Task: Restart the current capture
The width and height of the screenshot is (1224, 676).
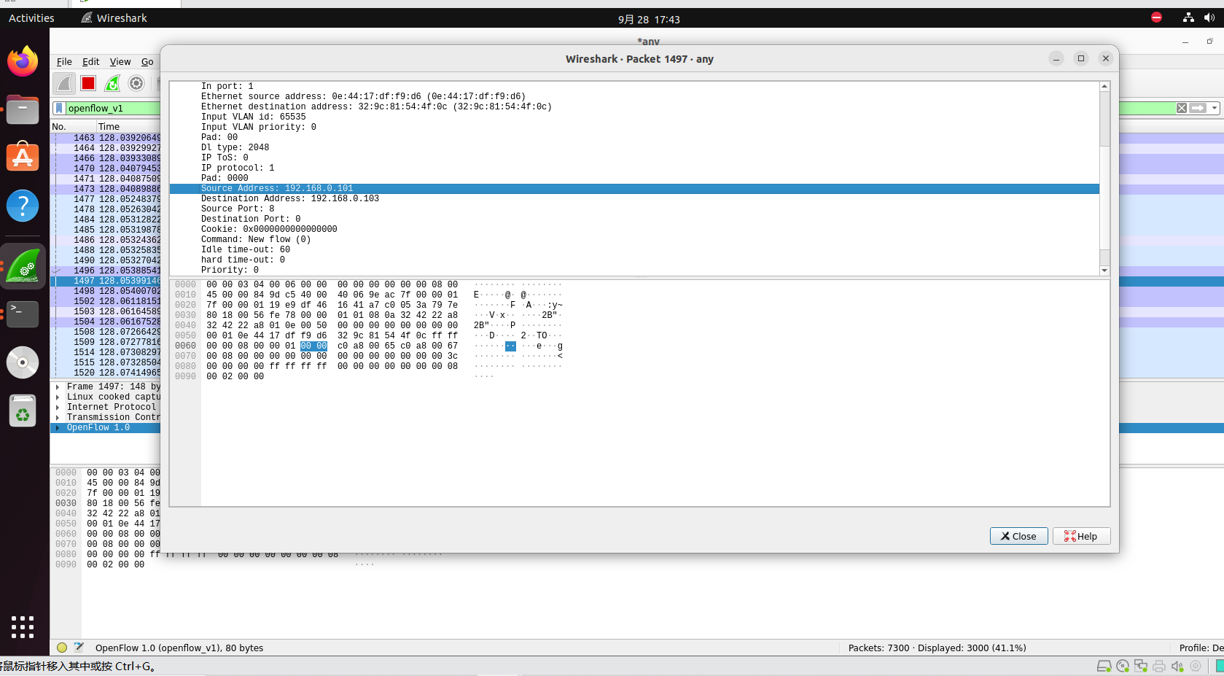Action: pyautogui.click(x=112, y=84)
